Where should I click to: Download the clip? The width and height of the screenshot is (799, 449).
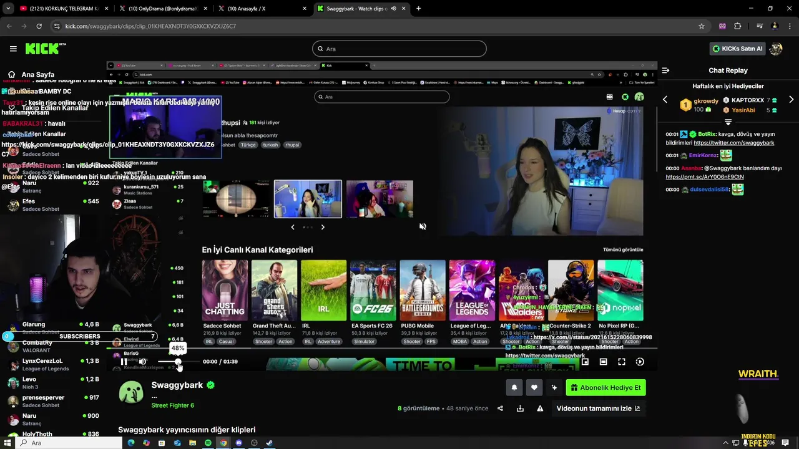click(520, 408)
